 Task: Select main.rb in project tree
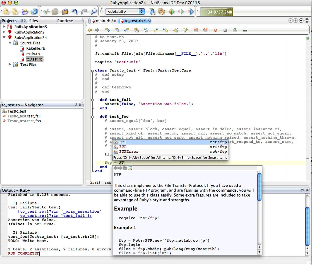coord(33,54)
